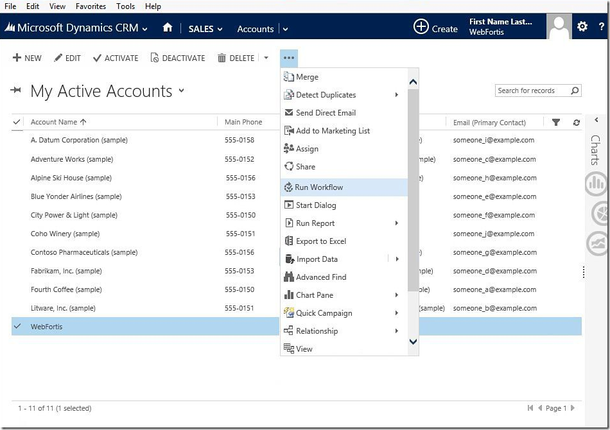The height and width of the screenshot is (430, 610).
Task: Expand the Quick Campaign submenu arrow
Action: click(396, 313)
